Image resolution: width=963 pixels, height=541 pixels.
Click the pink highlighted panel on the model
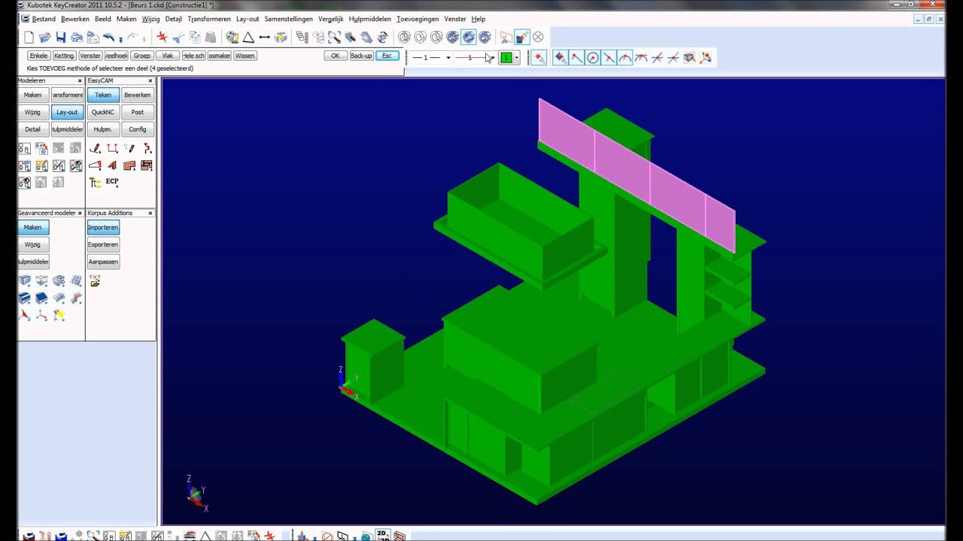(636, 174)
